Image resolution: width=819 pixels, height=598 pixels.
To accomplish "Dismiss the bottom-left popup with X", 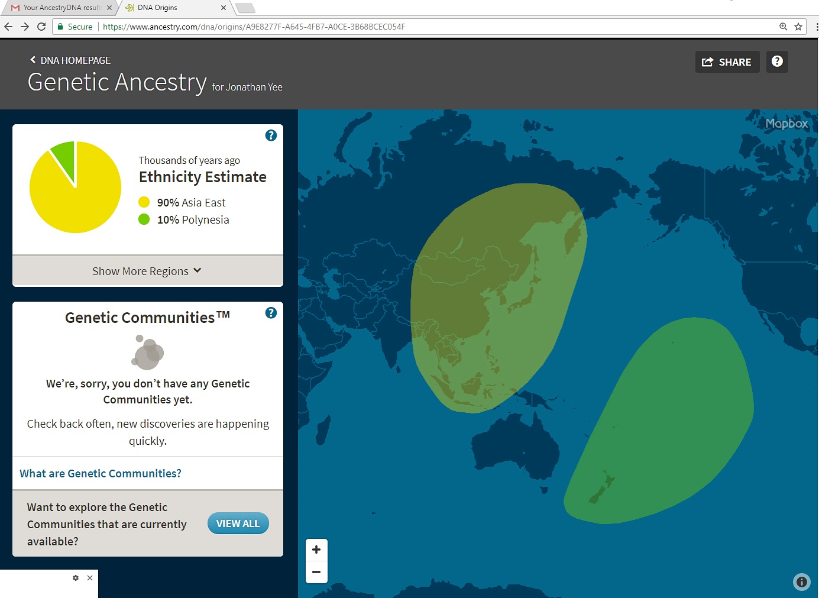I will point(90,578).
